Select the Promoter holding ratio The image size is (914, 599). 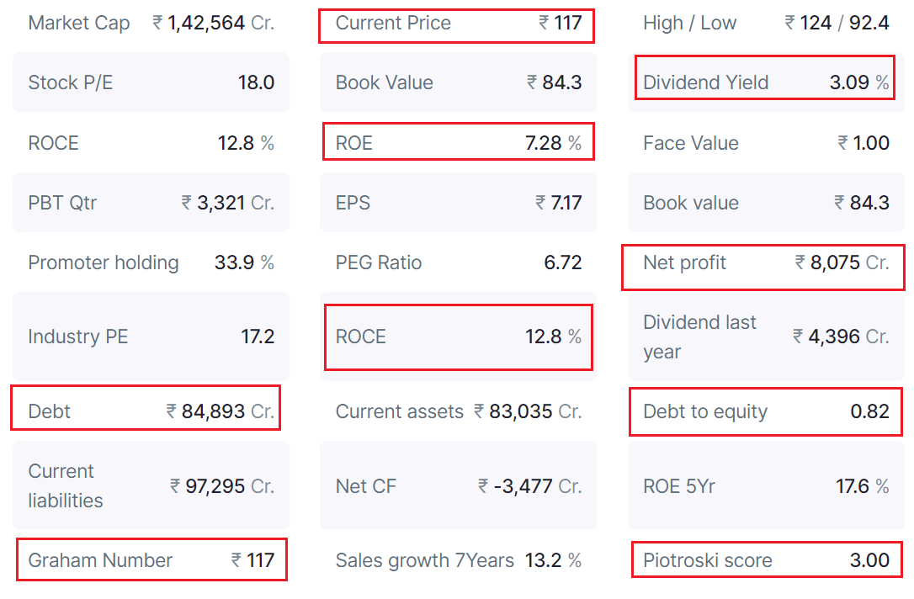[x=151, y=262]
